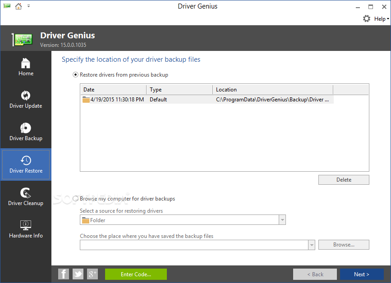This screenshot has width=391, height=283.
Task: Expand the Folder source dropdown
Action: click(282, 220)
